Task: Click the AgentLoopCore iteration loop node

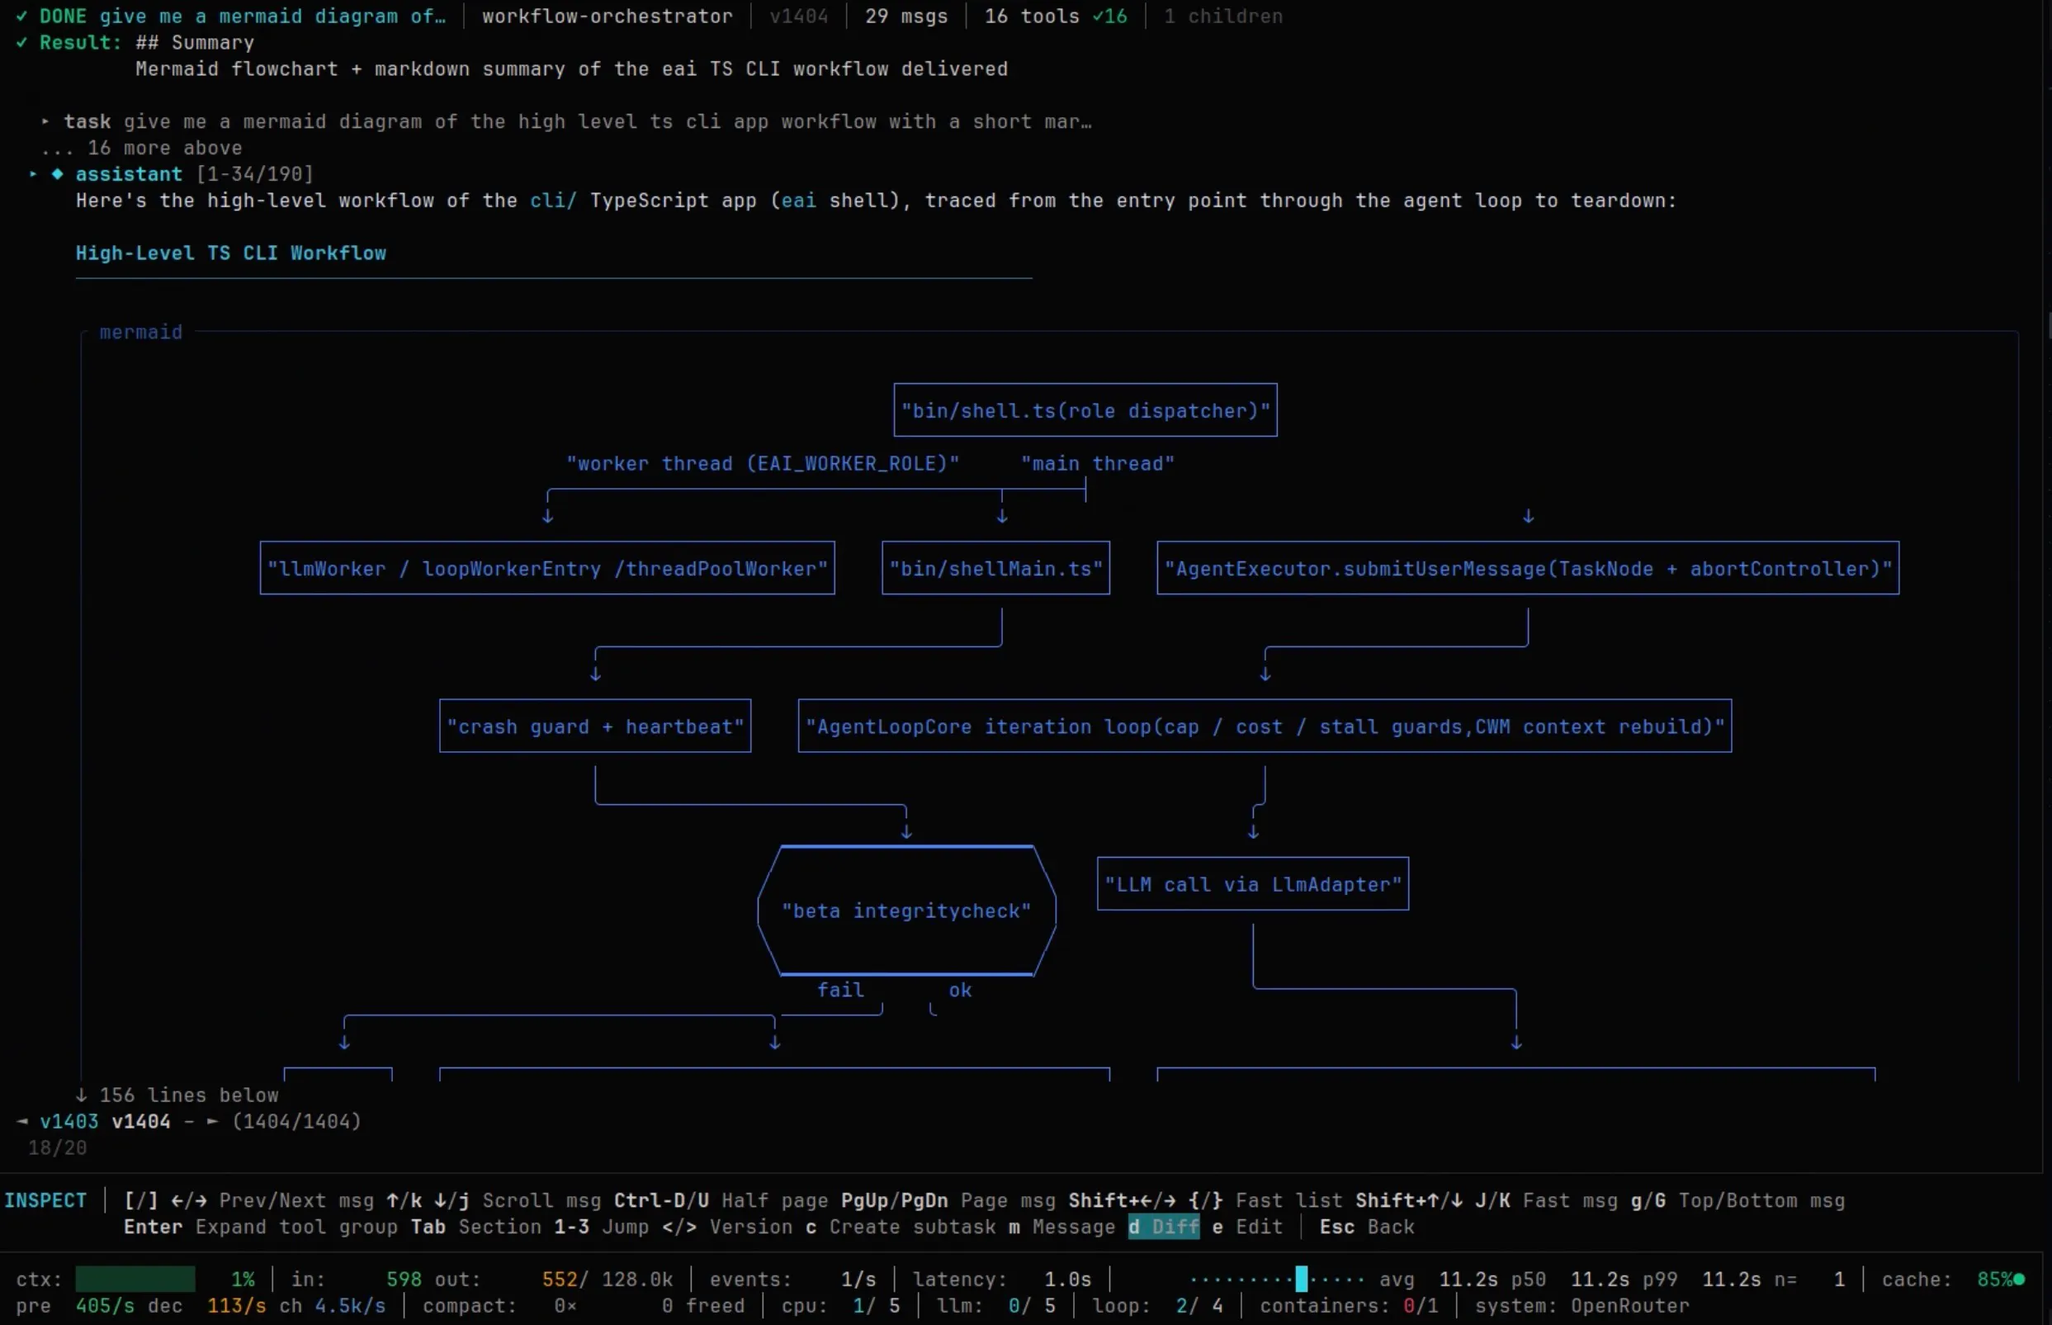Action: point(1265,726)
